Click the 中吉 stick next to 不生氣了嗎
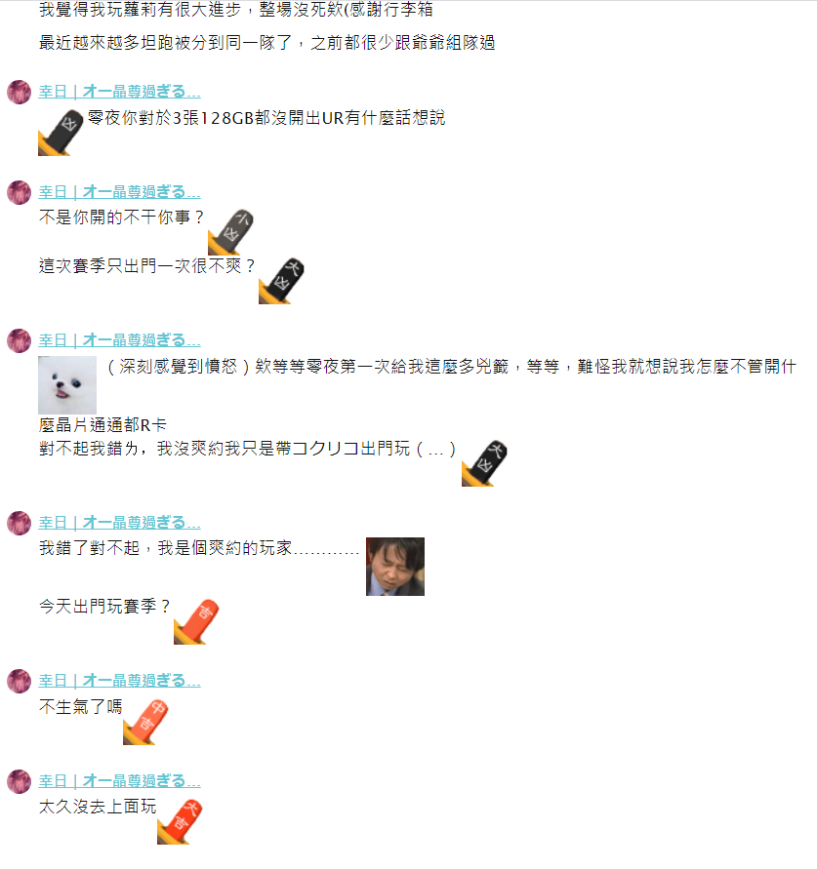 pyautogui.click(x=145, y=722)
